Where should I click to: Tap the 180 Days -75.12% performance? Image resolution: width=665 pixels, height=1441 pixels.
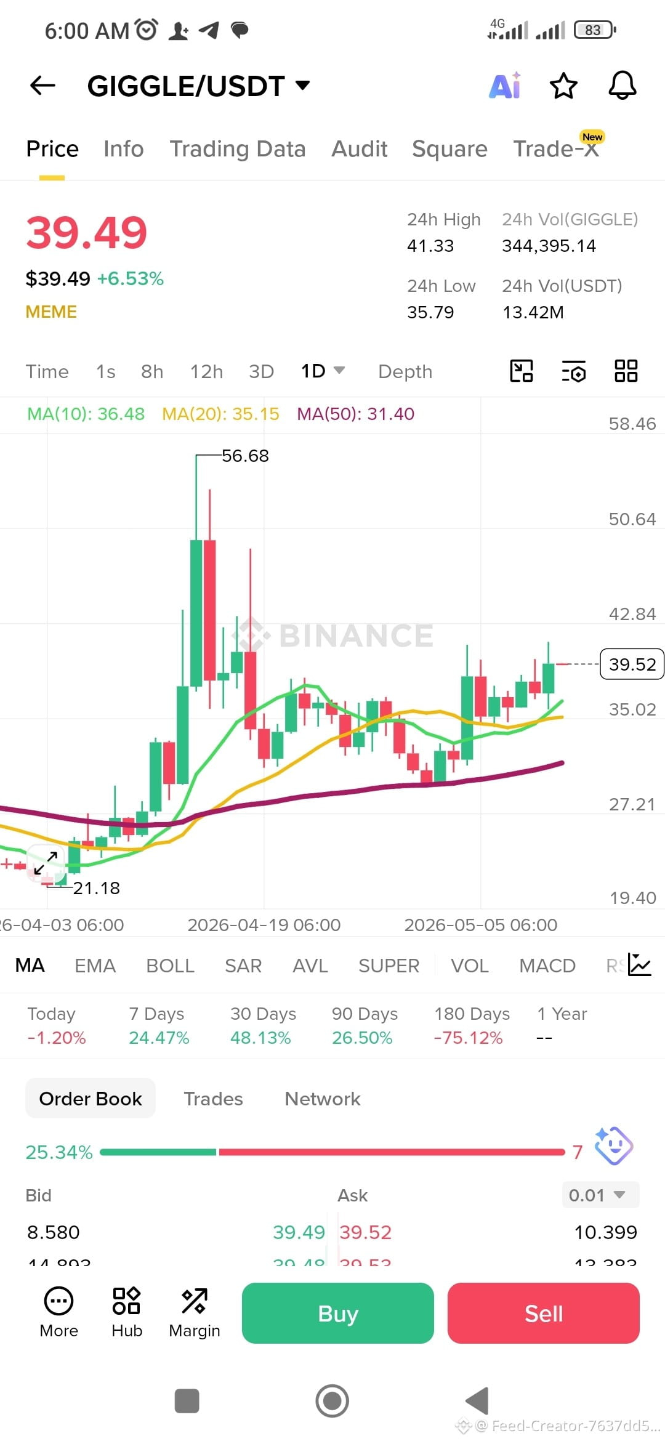[472, 1026]
